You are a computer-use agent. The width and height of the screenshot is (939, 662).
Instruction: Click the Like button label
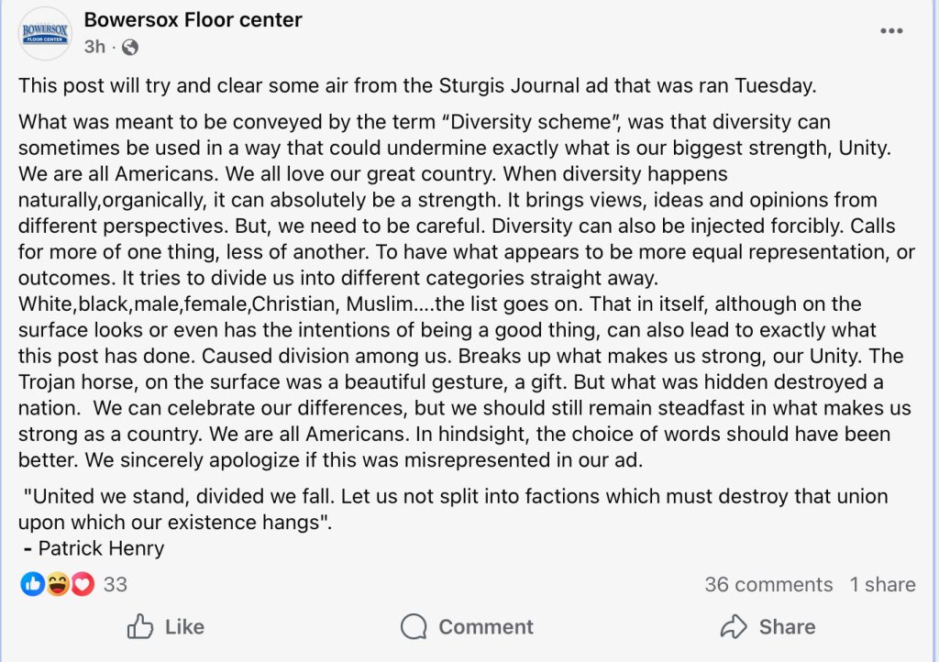click(x=184, y=627)
